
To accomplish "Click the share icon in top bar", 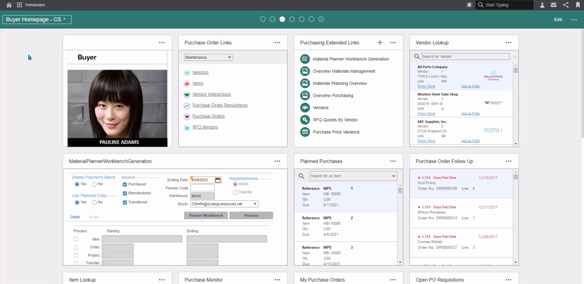I will click(566, 5).
